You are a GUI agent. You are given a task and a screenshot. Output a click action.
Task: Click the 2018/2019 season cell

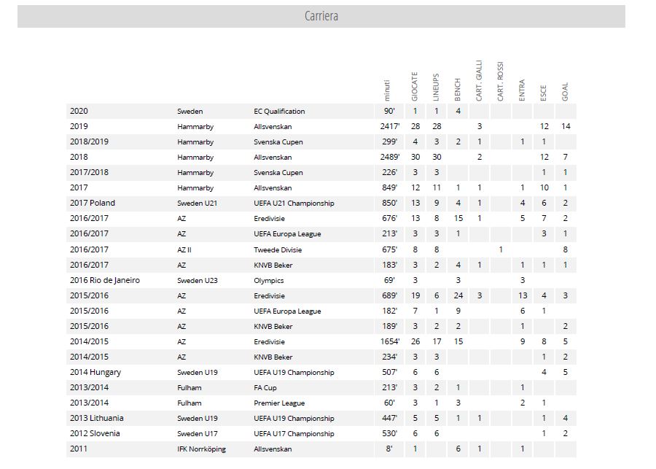pyautogui.click(x=89, y=142)
